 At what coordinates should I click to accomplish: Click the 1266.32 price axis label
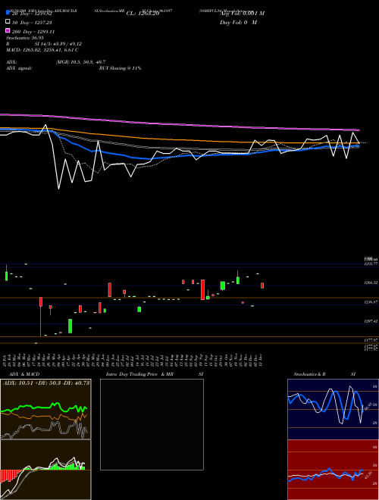(x=371, y=283)
